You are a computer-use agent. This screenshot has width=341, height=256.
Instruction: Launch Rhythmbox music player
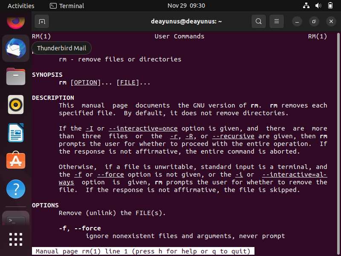tap(16, 105)
